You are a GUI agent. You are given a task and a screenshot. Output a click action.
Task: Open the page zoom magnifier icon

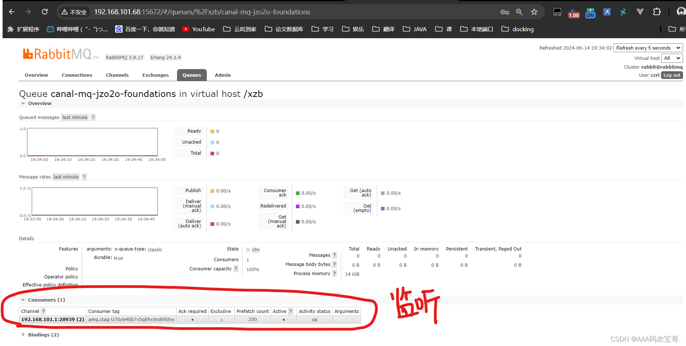[x=519, y=12]
